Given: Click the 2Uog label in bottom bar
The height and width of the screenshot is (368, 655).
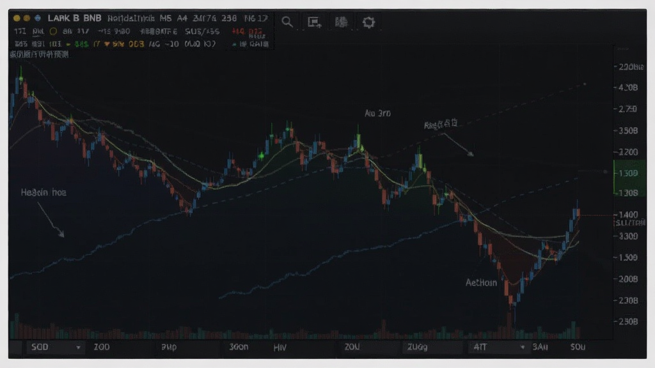Looking at the screenshot, I should click(417, 347).
